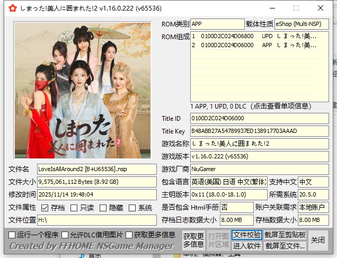Click the 文件名 field with LoveIsAllAround2
Image resolution: width=337 pixels, height=258 pixels.
tap(96, 169)
